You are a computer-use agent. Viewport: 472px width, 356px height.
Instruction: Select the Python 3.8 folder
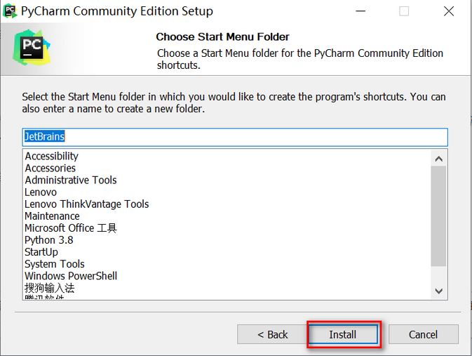pyautogui.click(x=49, y=239)
